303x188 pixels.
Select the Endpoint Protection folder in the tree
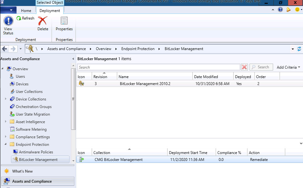(x=32, y=145)
